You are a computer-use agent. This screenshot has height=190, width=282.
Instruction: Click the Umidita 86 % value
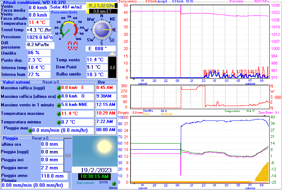(x=39, y=53)
